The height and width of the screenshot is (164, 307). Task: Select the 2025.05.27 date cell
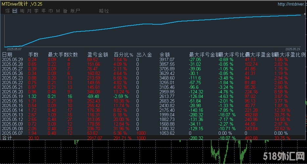point(12,69)
